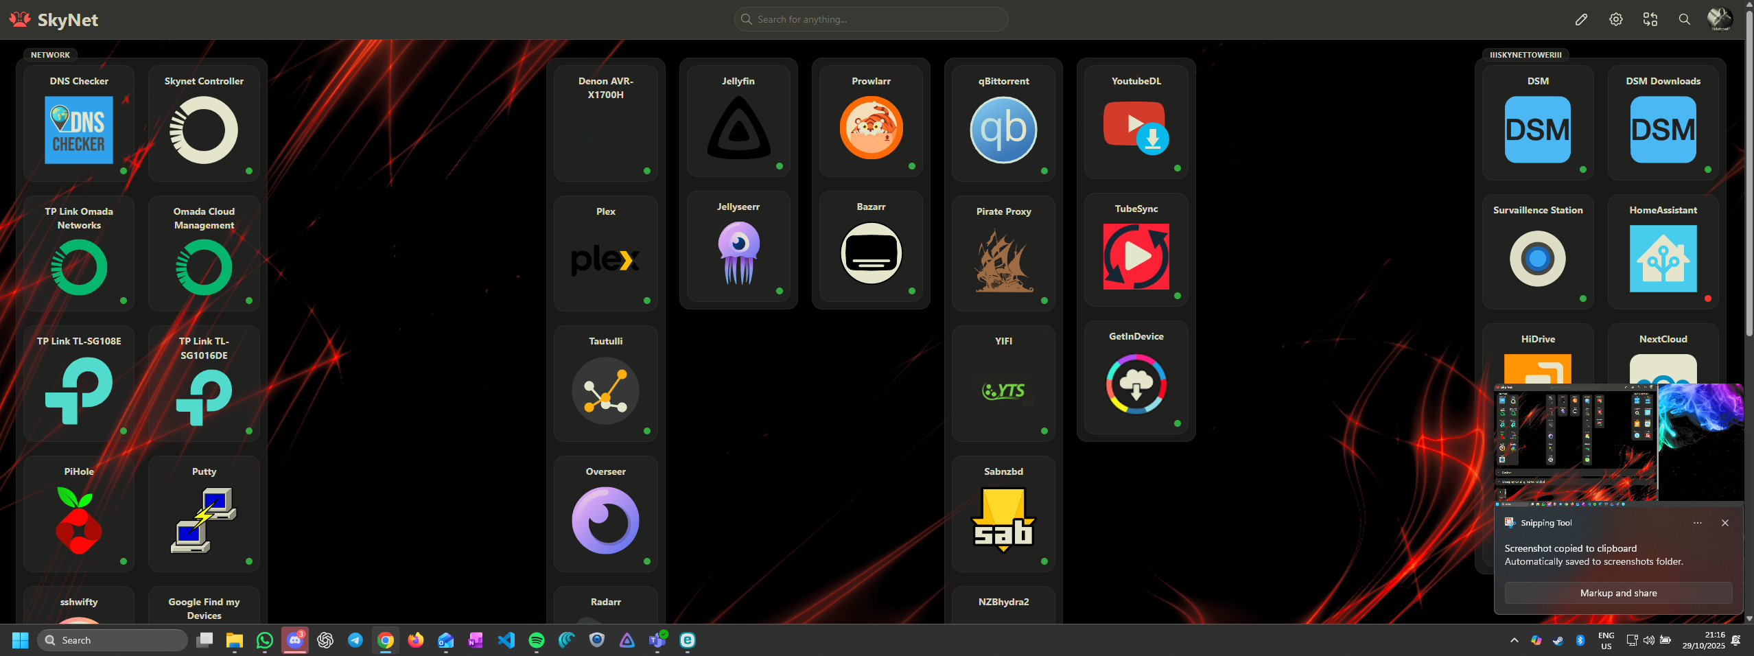Click the magnifier search icon in header

1684,19
